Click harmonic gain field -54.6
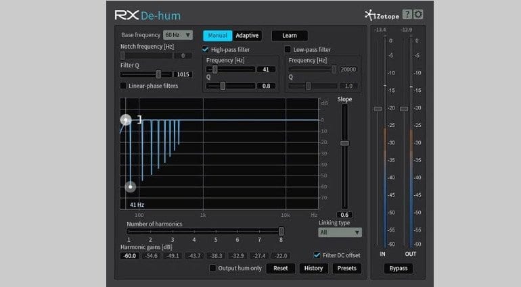 (x=151, y=256)
